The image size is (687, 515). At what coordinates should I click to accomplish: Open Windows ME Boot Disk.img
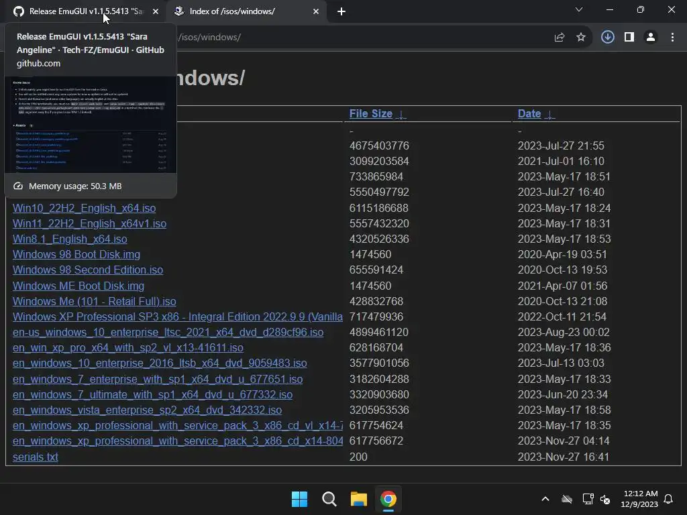click(78, 286)
